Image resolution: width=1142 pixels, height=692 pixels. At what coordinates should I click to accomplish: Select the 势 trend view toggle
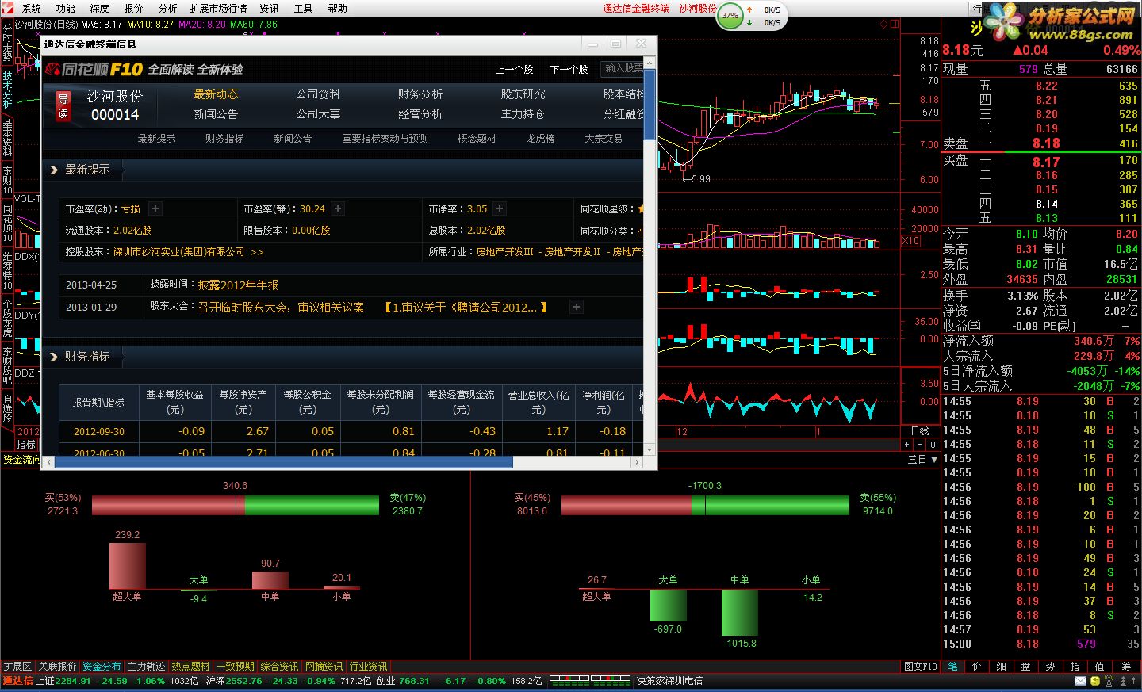point(1051,667)
